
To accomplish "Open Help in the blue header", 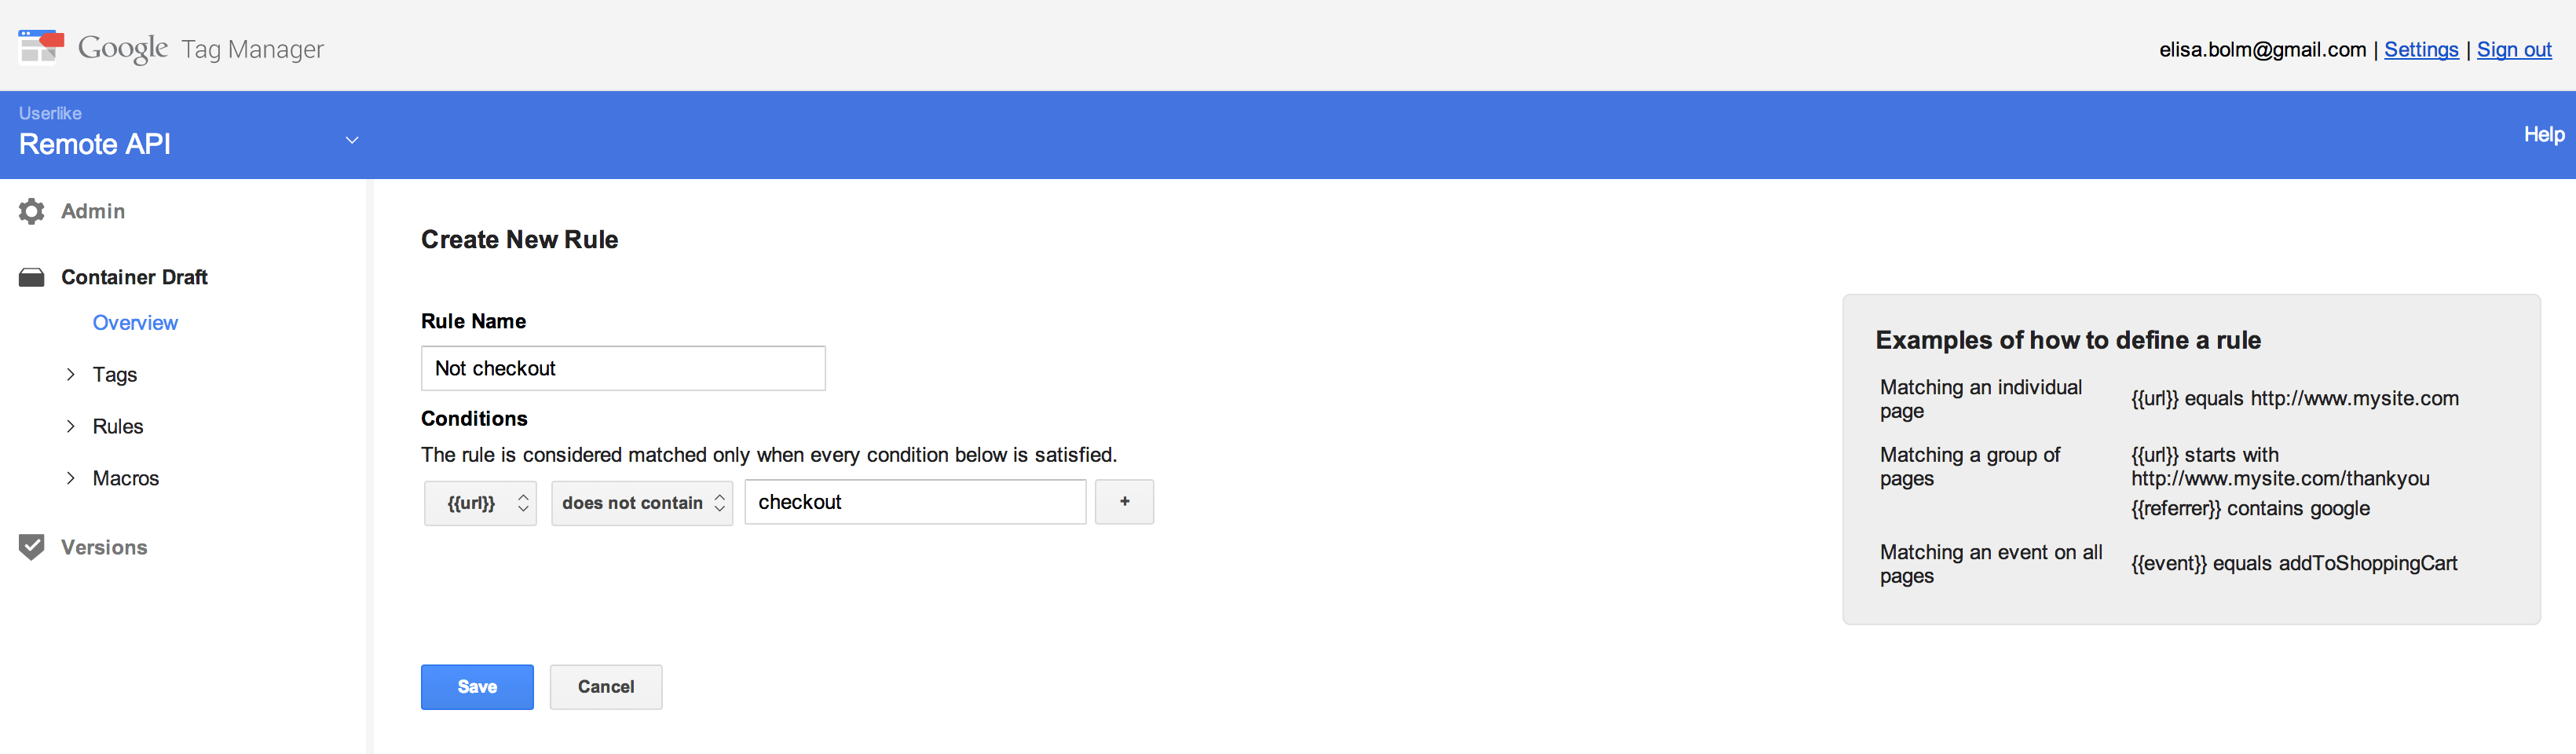I will click(x=2544, y=134).
